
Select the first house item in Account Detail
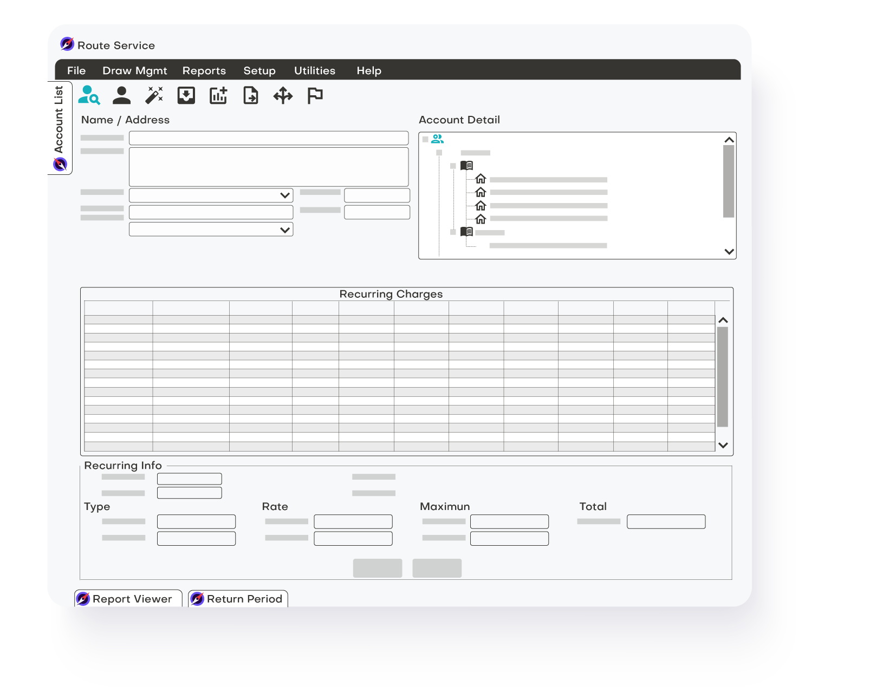coord(481,179)
